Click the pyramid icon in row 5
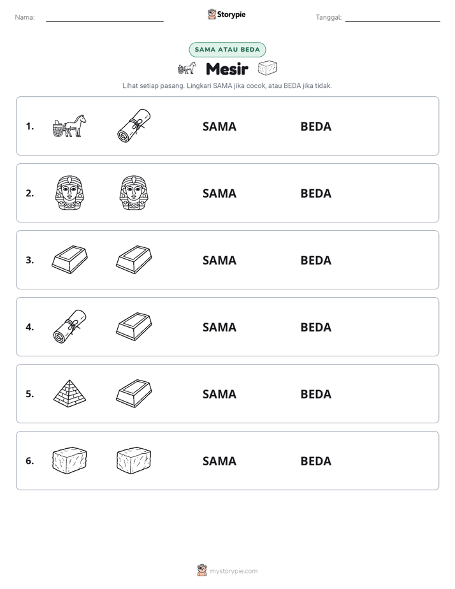455x589 pixels. point(69,393)
